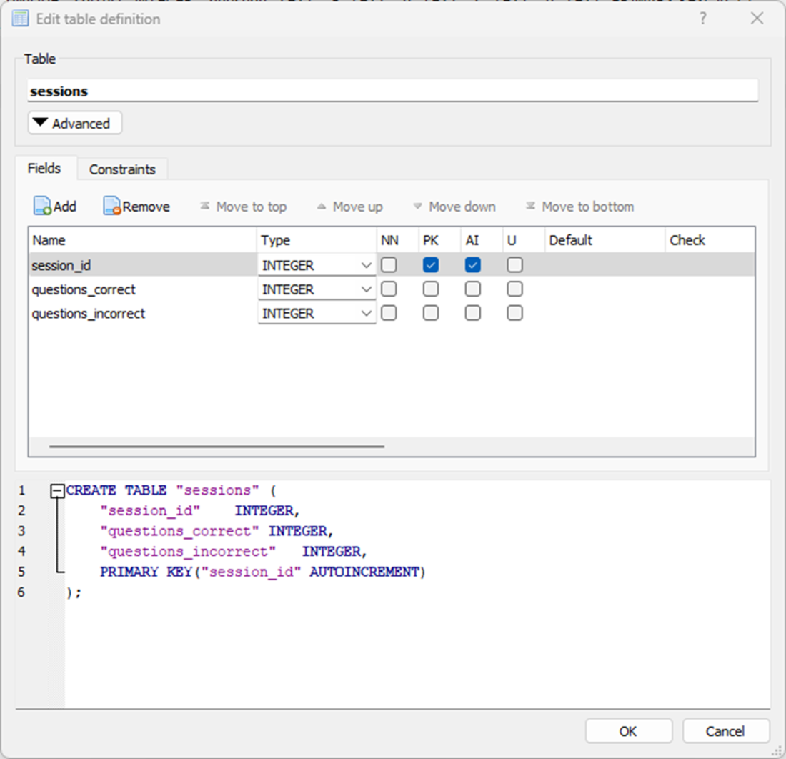Screen dimensions: 786x759
Task: Enable NN for questions_incorrect
Action: [x=389, y=313]
